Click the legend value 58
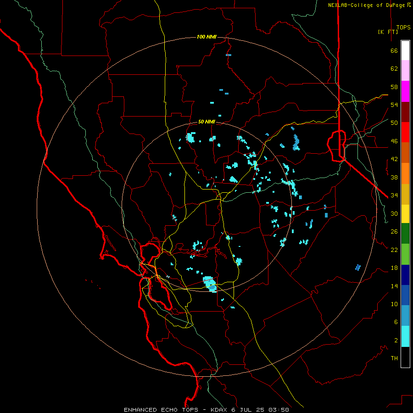The width and height of the screenshot is (413, 413). point(394,87)
